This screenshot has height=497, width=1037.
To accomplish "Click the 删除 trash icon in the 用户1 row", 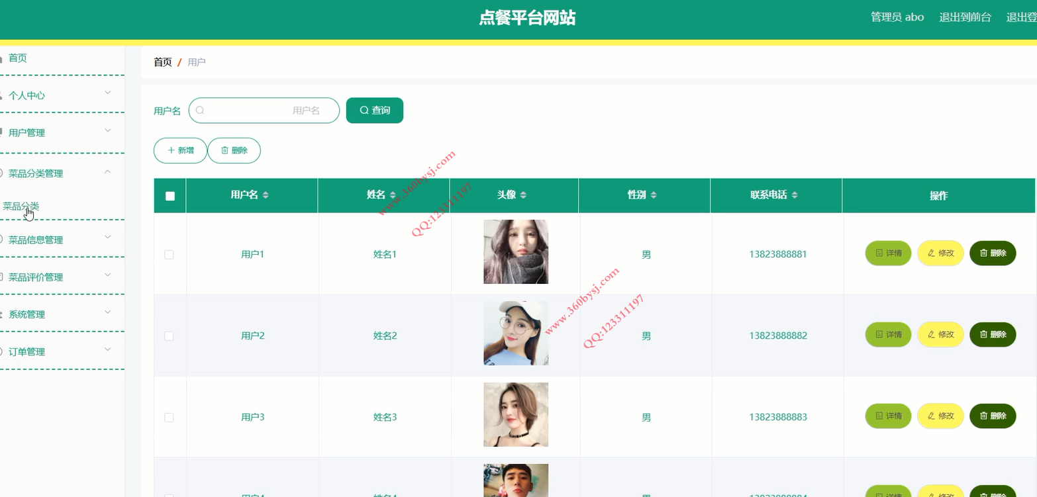I will [x=983, y=253].
